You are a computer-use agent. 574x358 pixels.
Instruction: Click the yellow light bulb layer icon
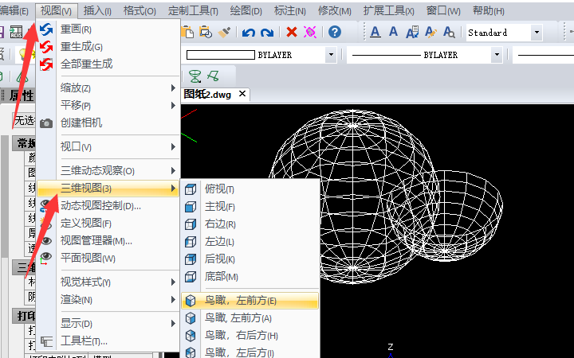tap(25, 55)
